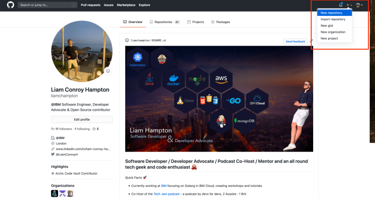Select New organization menu entry
This screenshot has height=198, width=375.
point(334,32)
